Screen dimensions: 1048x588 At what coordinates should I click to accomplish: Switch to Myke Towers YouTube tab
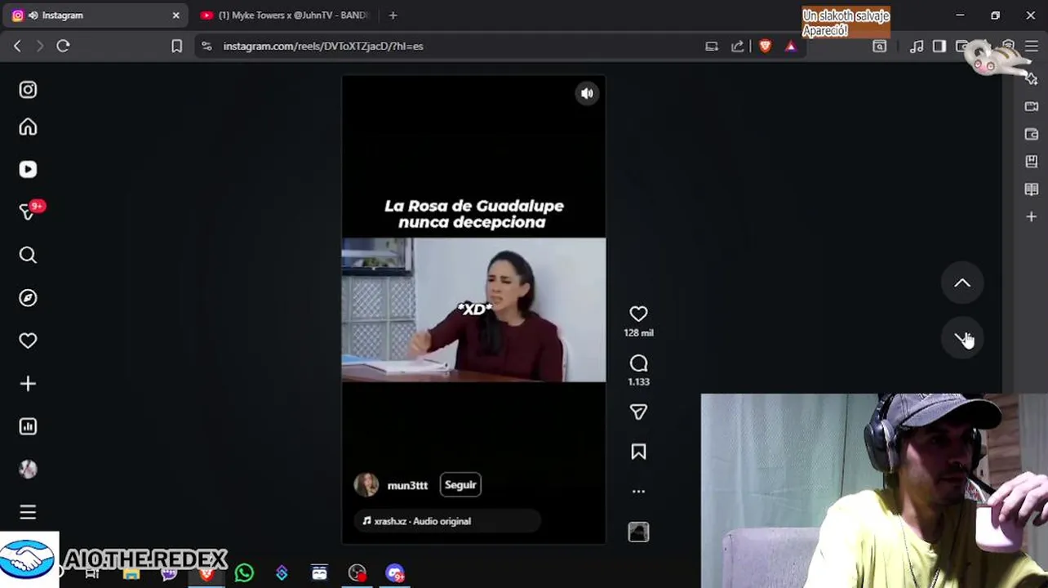[x=286, y=16]
